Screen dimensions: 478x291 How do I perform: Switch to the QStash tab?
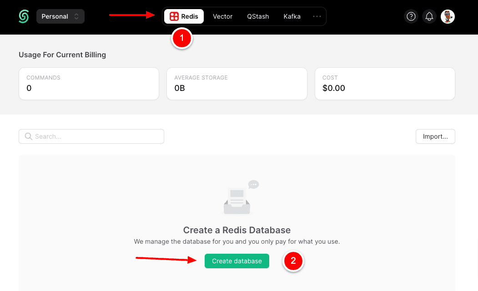coord(258,16)
